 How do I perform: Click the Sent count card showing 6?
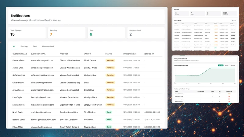pos(106,33)
